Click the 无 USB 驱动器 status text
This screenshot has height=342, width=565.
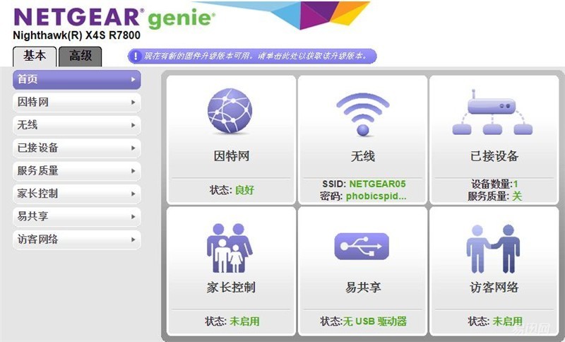(x=374, y=321)
